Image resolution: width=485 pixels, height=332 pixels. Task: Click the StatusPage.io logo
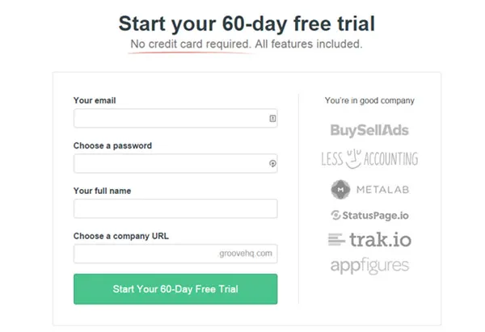click(x=369, y=215)
